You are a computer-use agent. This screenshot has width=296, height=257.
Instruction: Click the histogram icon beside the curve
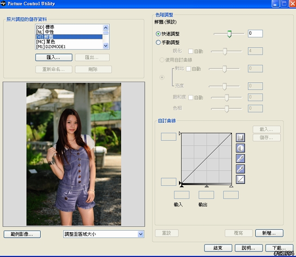point(240,138)
